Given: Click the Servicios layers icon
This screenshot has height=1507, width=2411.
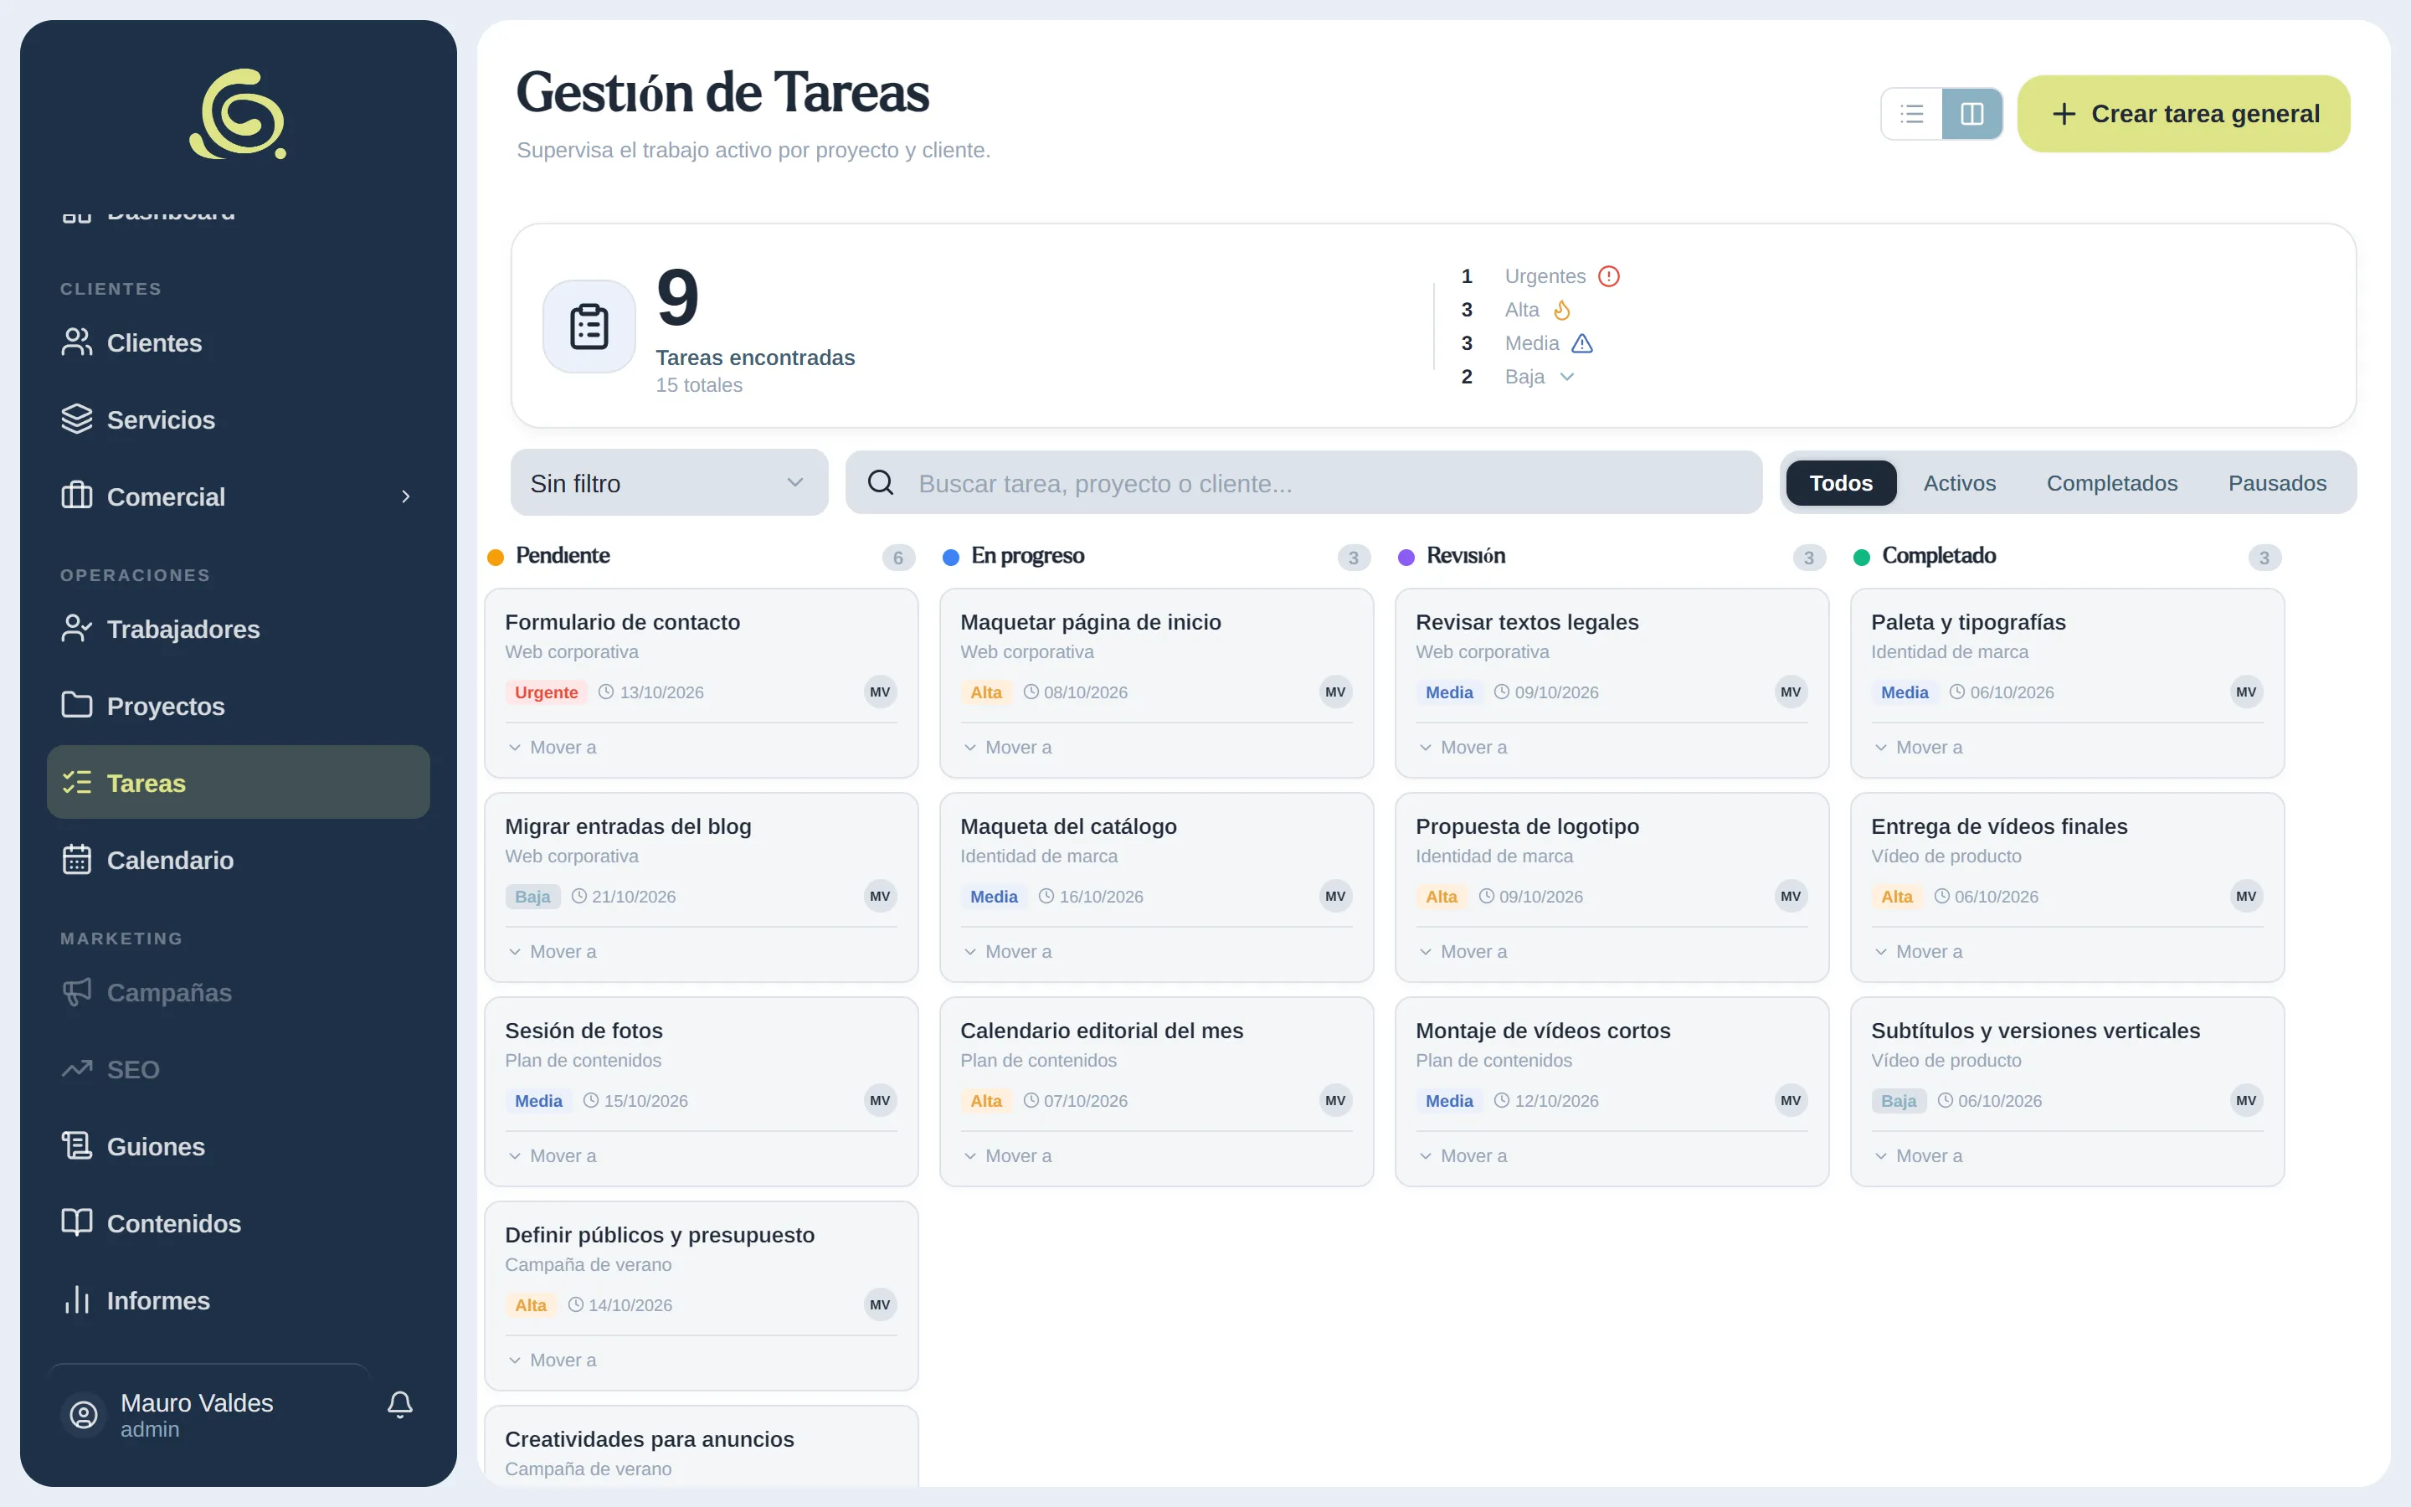Looking at the screenshot, I should [x=77, y=419].
